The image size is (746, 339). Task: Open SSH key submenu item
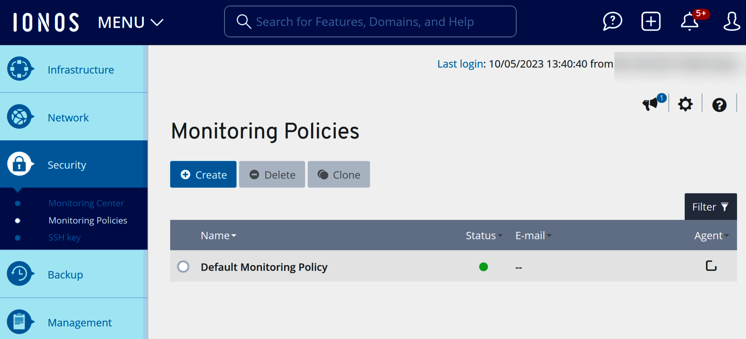tap(64, 237)
